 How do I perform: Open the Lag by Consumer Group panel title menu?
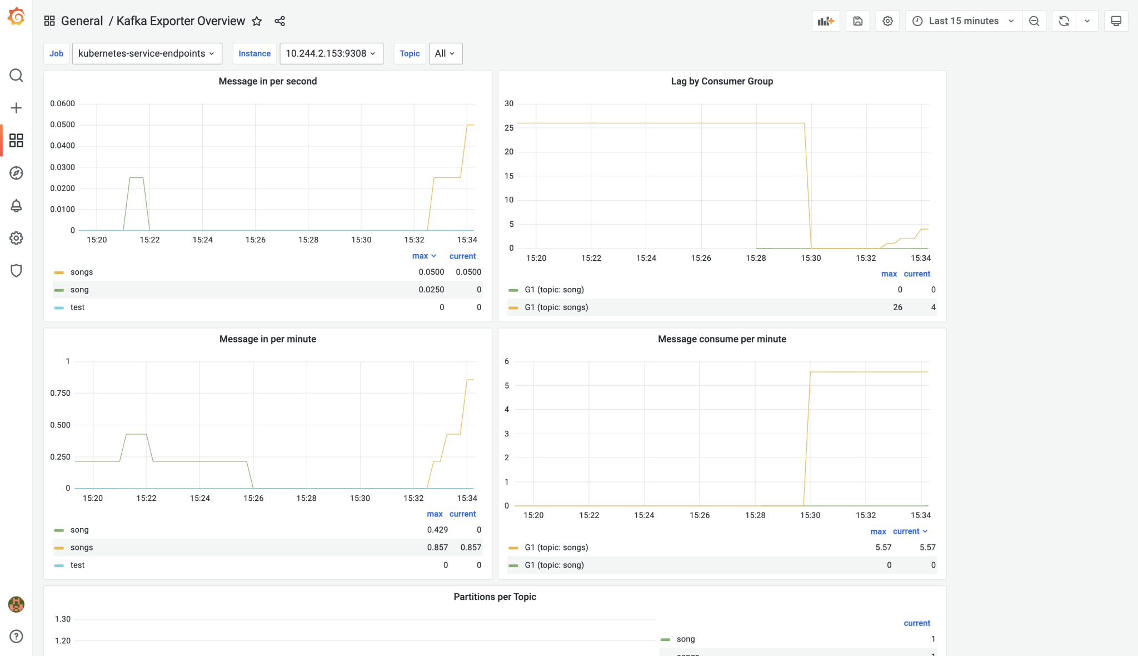click(722, 81)
